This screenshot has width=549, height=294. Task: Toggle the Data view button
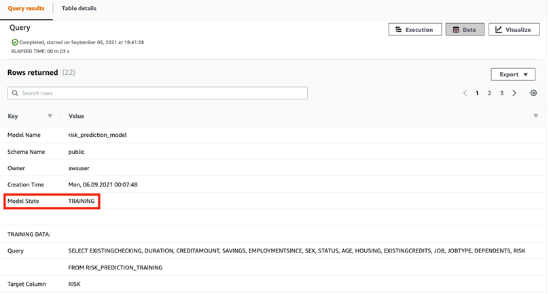465,30
